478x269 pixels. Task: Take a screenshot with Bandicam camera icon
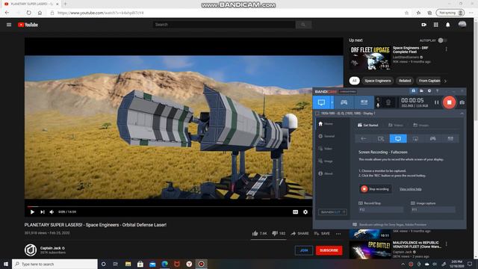click(462, 103)
